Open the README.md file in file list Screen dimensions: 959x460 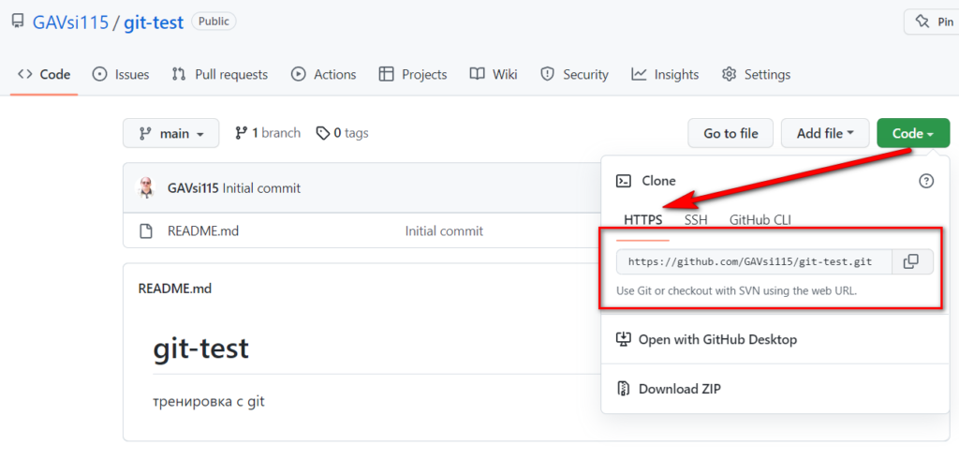[x=203, y=231]
